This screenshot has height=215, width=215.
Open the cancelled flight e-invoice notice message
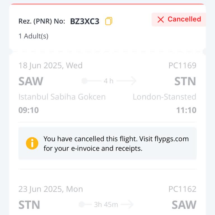[116, 144]
